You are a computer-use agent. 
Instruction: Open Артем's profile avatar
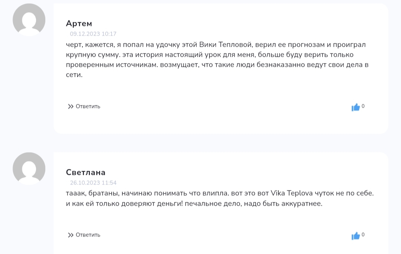click(x=29, y=19)
